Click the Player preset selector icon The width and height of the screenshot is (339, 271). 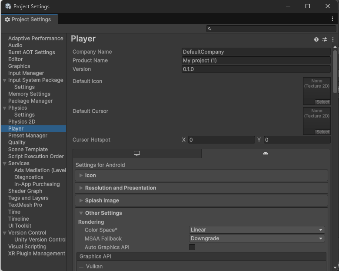tap(324, 39)
